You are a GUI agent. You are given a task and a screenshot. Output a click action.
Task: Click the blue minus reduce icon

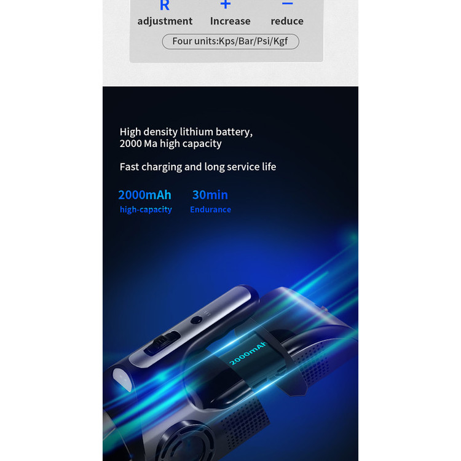click(287, 4)
